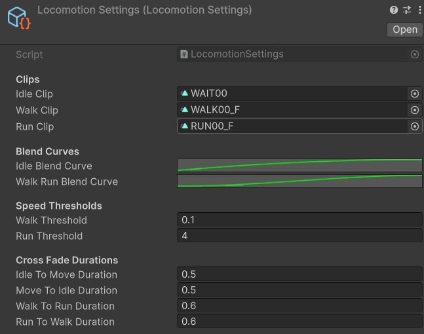Click the Script label
This screenshot has width=424, height=334.
(x=29, y=54)
